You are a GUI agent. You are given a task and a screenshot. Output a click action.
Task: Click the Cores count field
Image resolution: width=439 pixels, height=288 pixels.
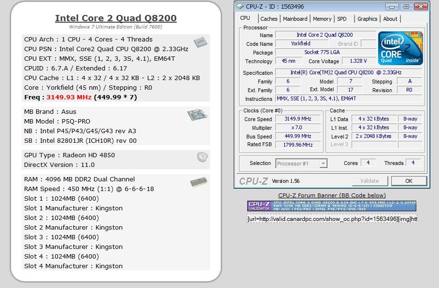point(368,163)
